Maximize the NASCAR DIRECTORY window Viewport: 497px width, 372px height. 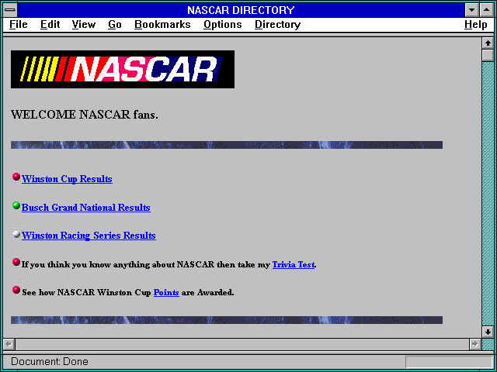tap(487, 10)
